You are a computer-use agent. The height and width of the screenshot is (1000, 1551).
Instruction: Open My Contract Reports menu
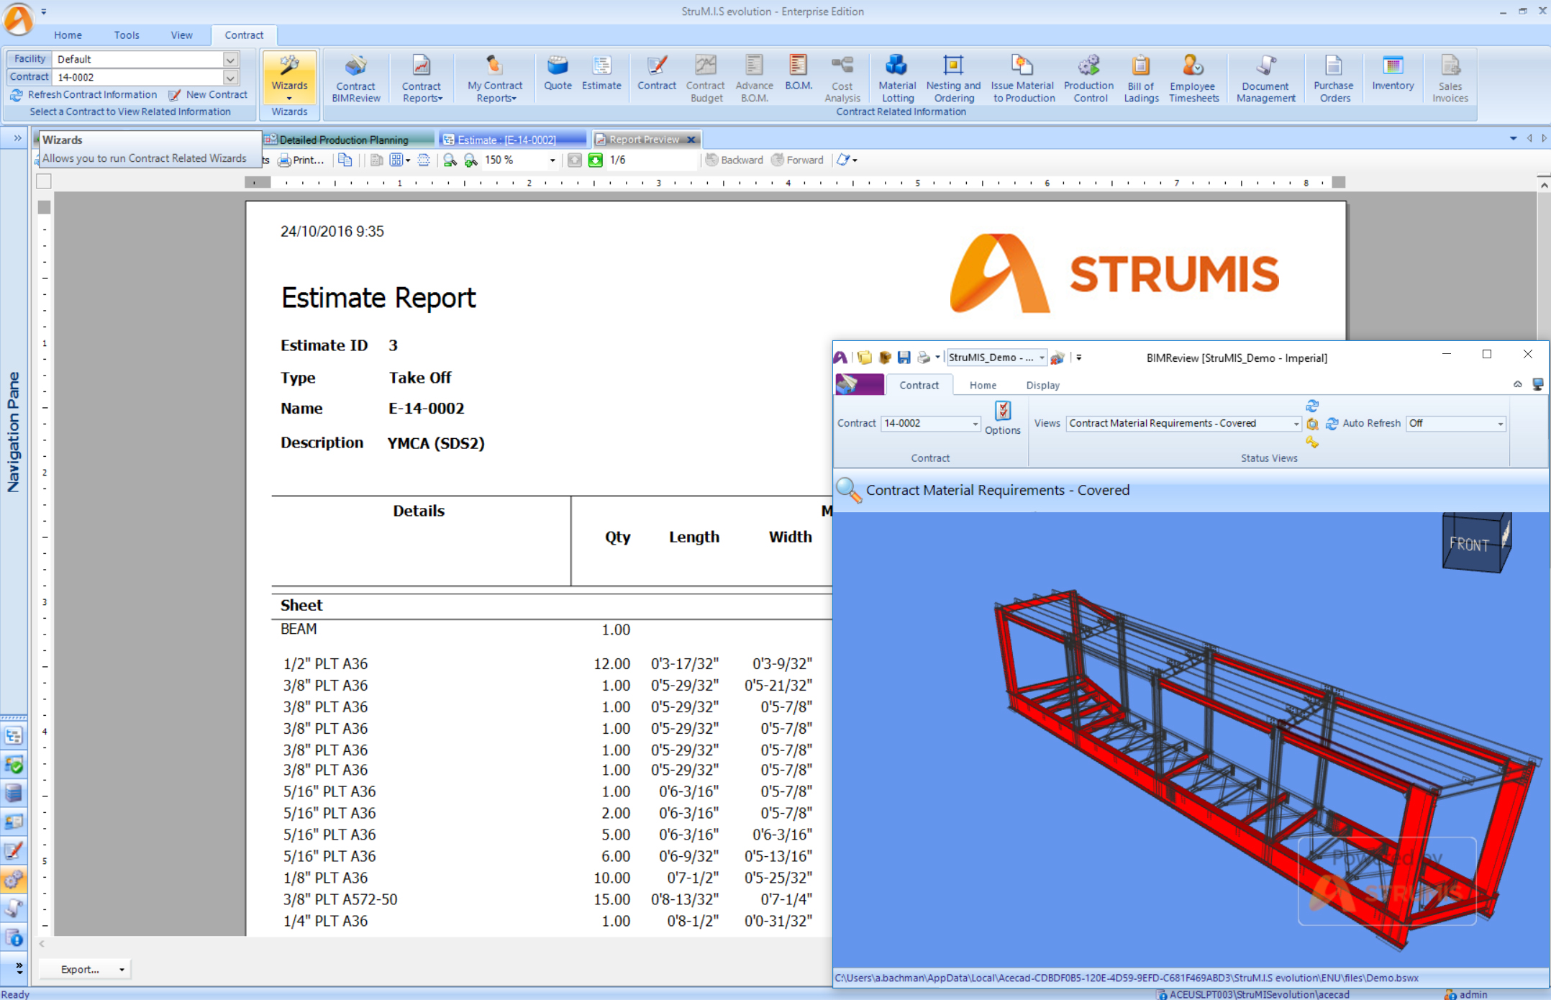pyautogui.click(x=495, y=78)
